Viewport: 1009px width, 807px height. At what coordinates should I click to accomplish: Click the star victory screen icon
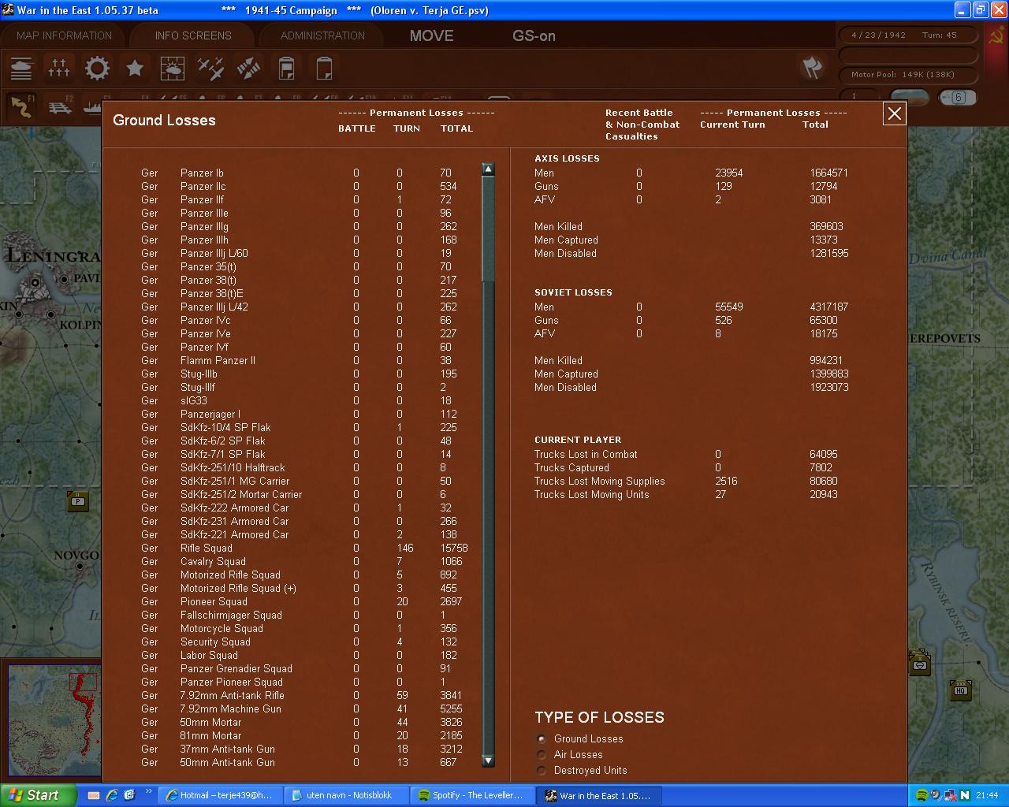click(135, 69)
